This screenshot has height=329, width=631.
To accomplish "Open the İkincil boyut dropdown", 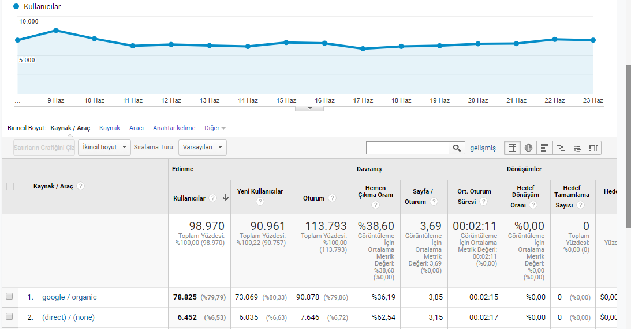I will (104, 147).
